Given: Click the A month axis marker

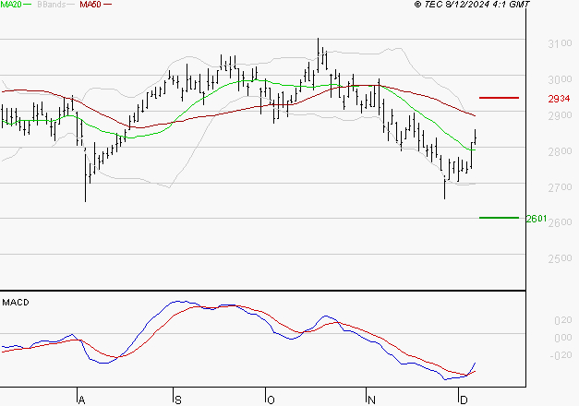Looking at the screenshot, I should (82, 400).
